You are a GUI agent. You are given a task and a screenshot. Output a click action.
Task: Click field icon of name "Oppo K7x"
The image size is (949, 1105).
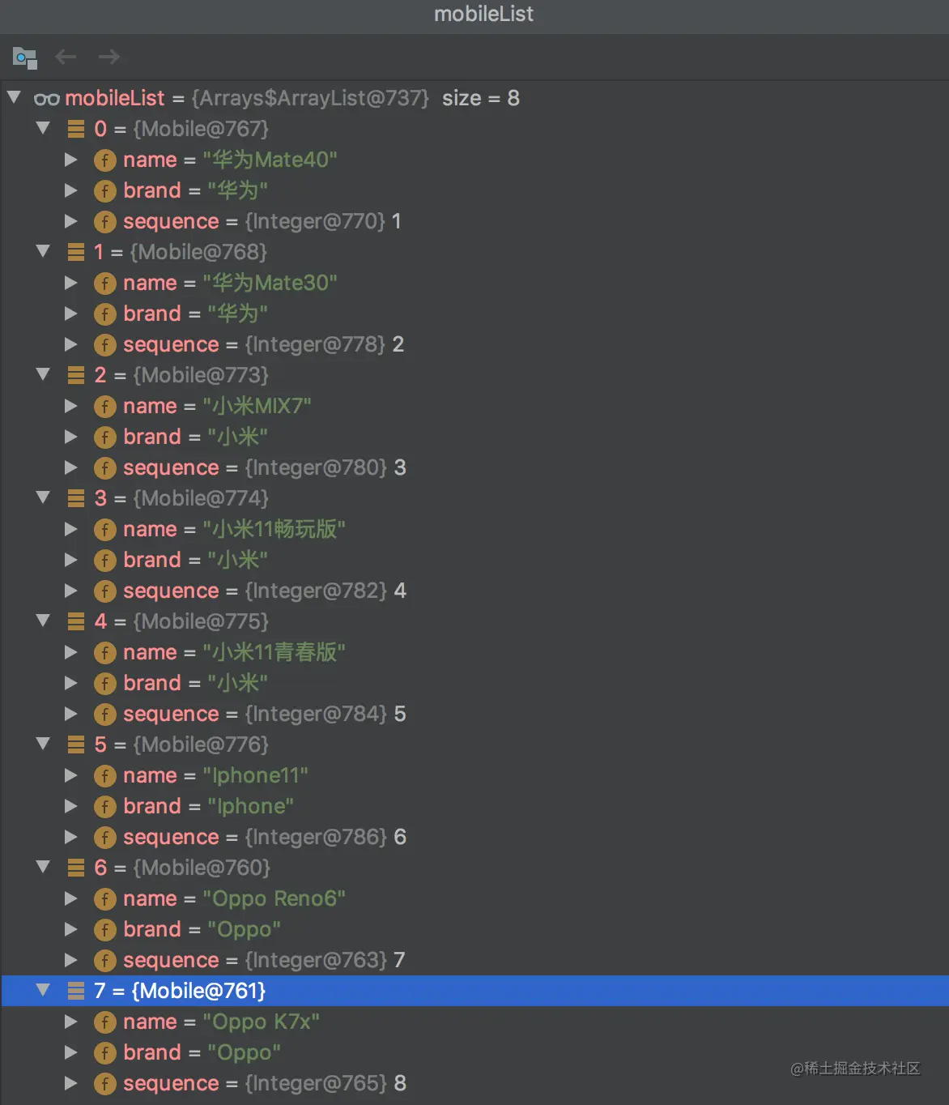click(105, 1022)
